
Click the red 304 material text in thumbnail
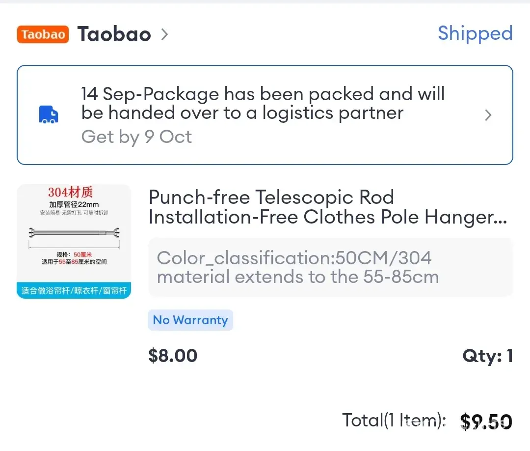(x=70, y=192)
